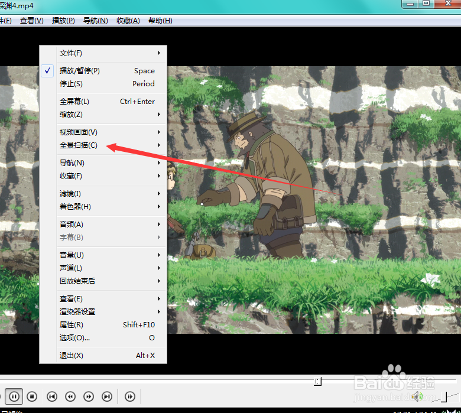Click the rewind (decrease speed) button
The height and width of the screenshot is (413, 461).
pos(70,396)
